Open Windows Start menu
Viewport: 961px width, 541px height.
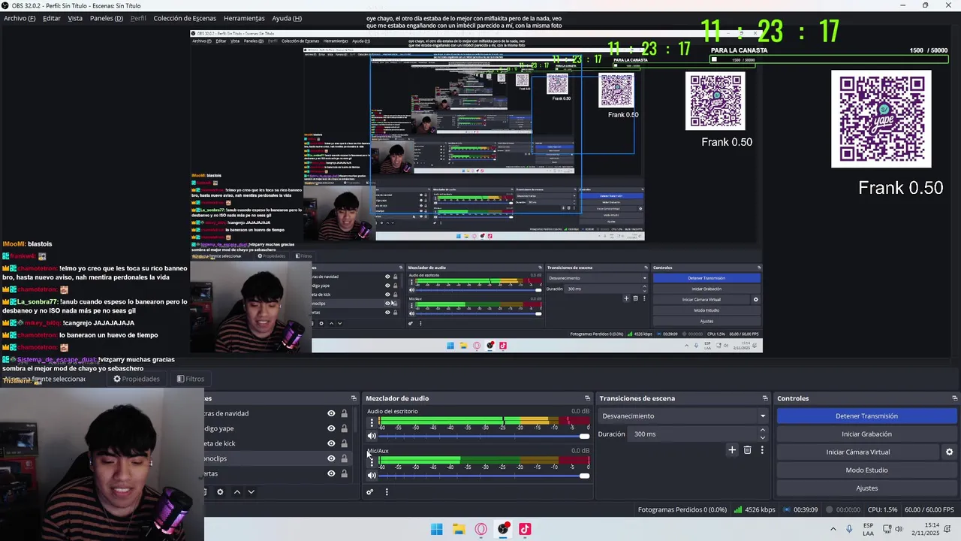point(437,529)
